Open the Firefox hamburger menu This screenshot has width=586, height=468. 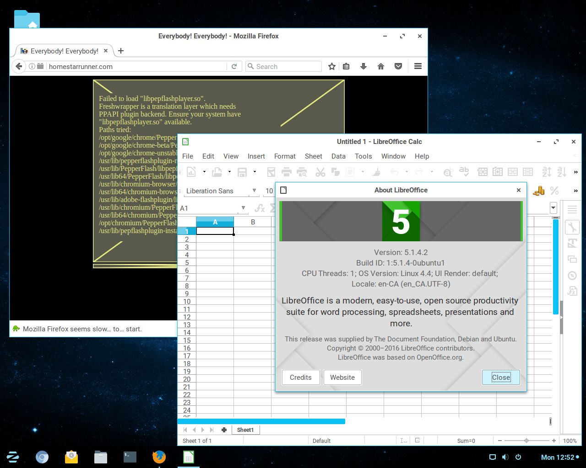click(418, 66)
